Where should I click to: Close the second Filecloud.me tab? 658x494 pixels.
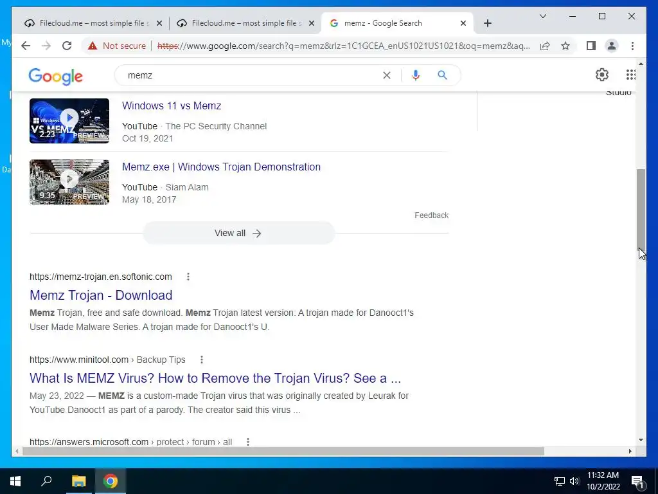pos(312,24)
